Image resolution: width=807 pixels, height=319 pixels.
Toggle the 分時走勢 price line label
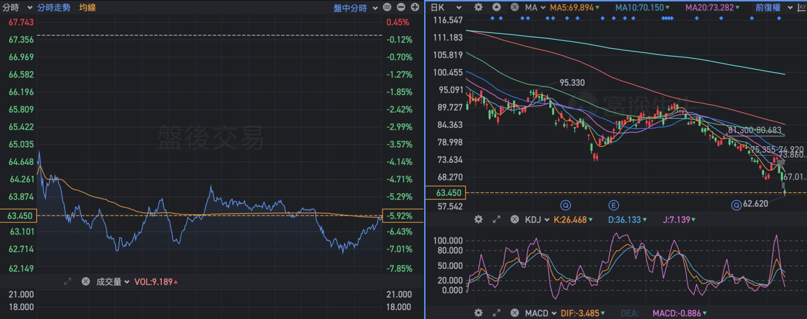[53, 8]
